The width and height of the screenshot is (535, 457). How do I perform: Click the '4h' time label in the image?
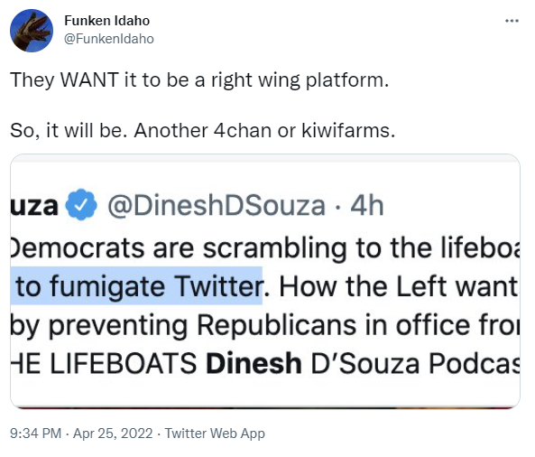pyautogui.click(x=367, y=206)
